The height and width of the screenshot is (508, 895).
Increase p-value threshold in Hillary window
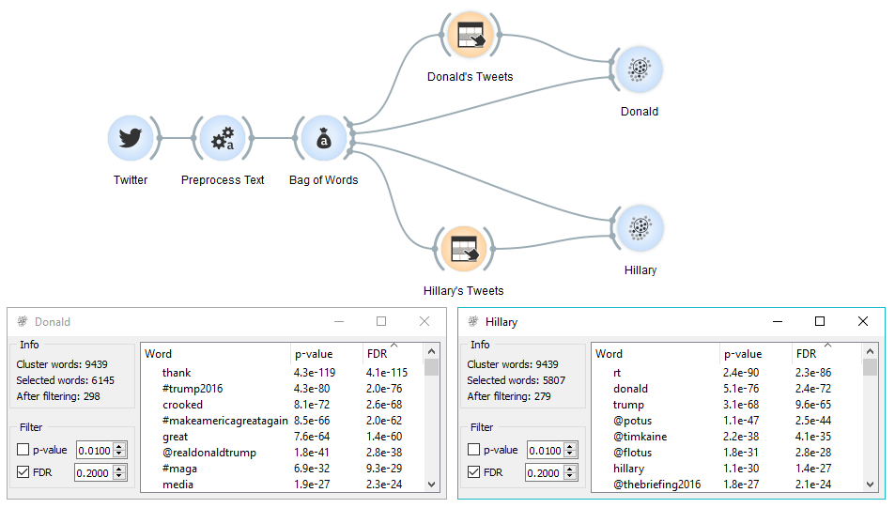click(570, 447)
